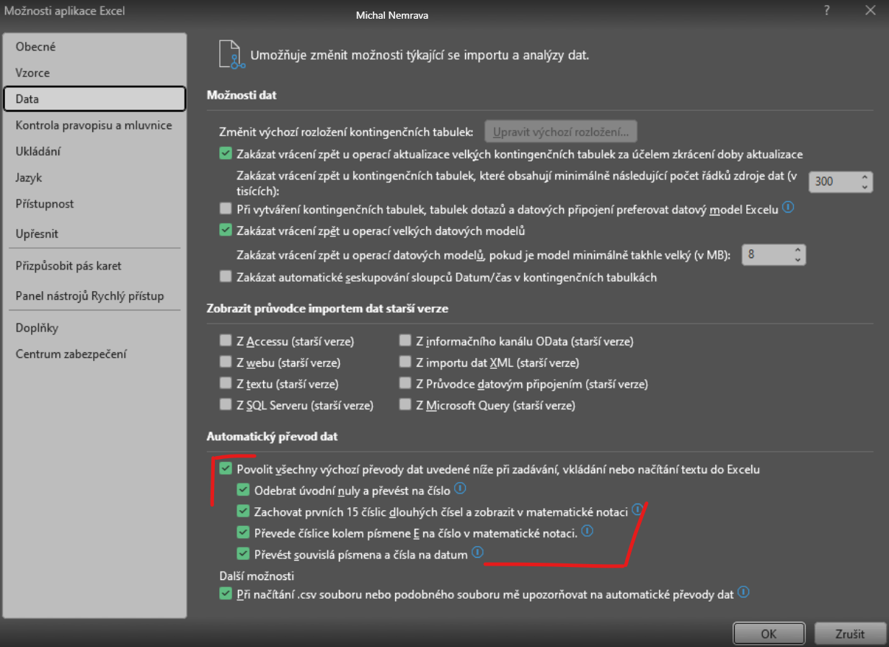Click info icon next to 'Převést souvislá písmena'
889x647 pixels.
tap(477, 553)
